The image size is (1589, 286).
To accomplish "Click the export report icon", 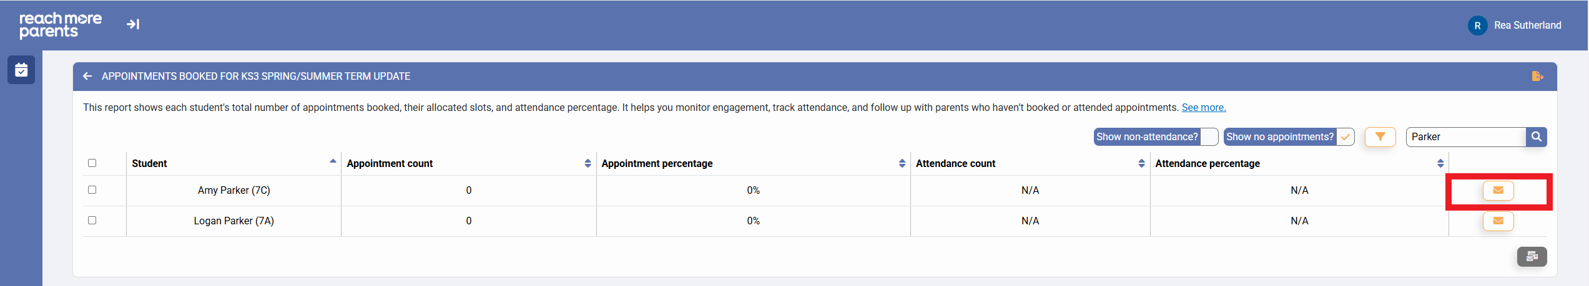I will (x=1537, y=76).
